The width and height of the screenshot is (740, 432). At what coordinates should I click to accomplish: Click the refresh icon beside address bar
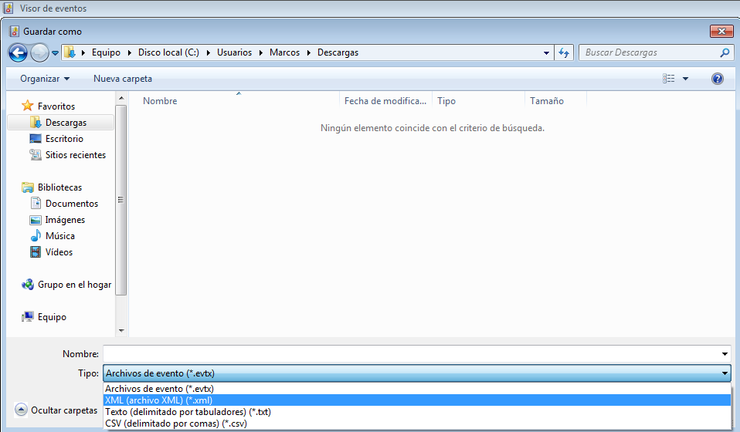[564, 52]
